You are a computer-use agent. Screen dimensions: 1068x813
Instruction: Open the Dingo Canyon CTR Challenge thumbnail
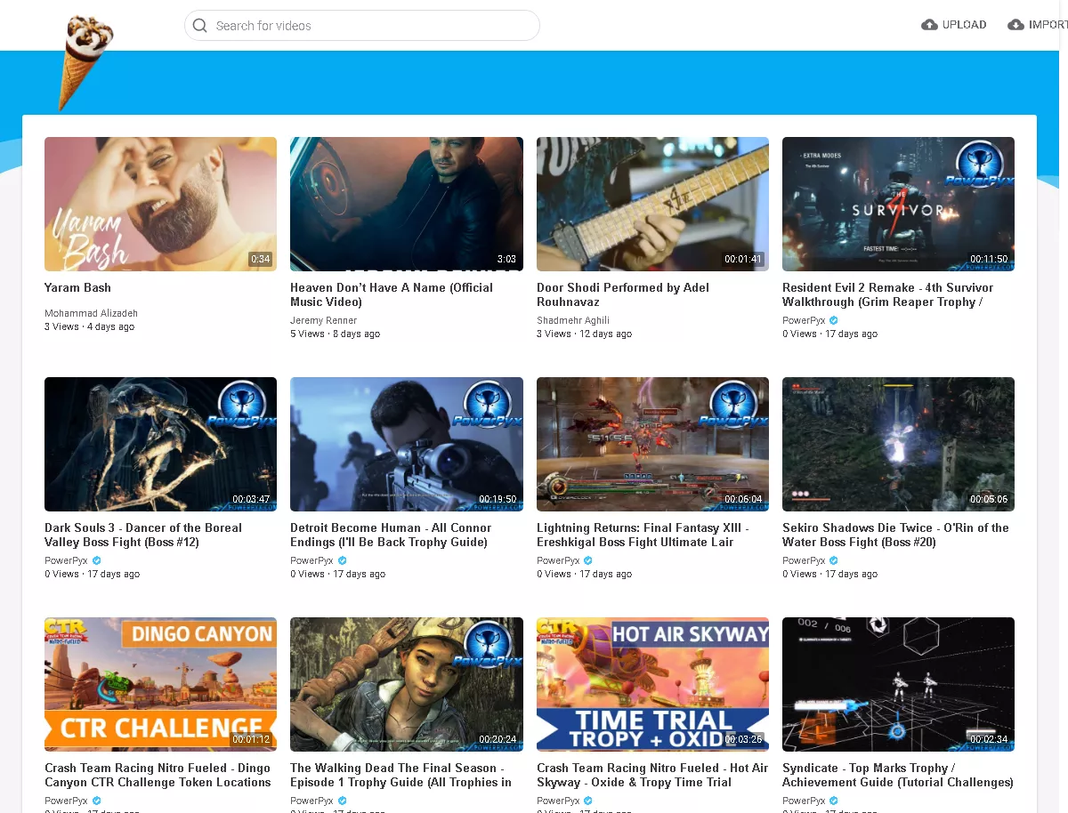pos(160,684)
